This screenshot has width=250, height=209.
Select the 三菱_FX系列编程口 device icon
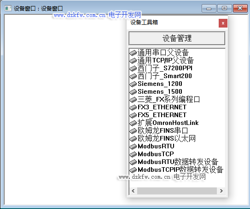133,100
